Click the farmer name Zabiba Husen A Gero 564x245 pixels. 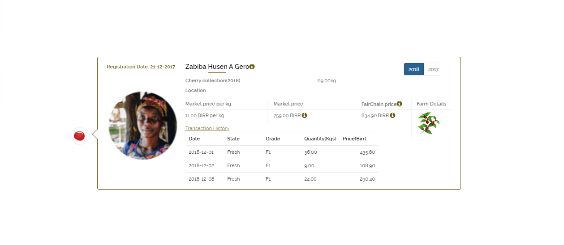(x=217, y=67)
